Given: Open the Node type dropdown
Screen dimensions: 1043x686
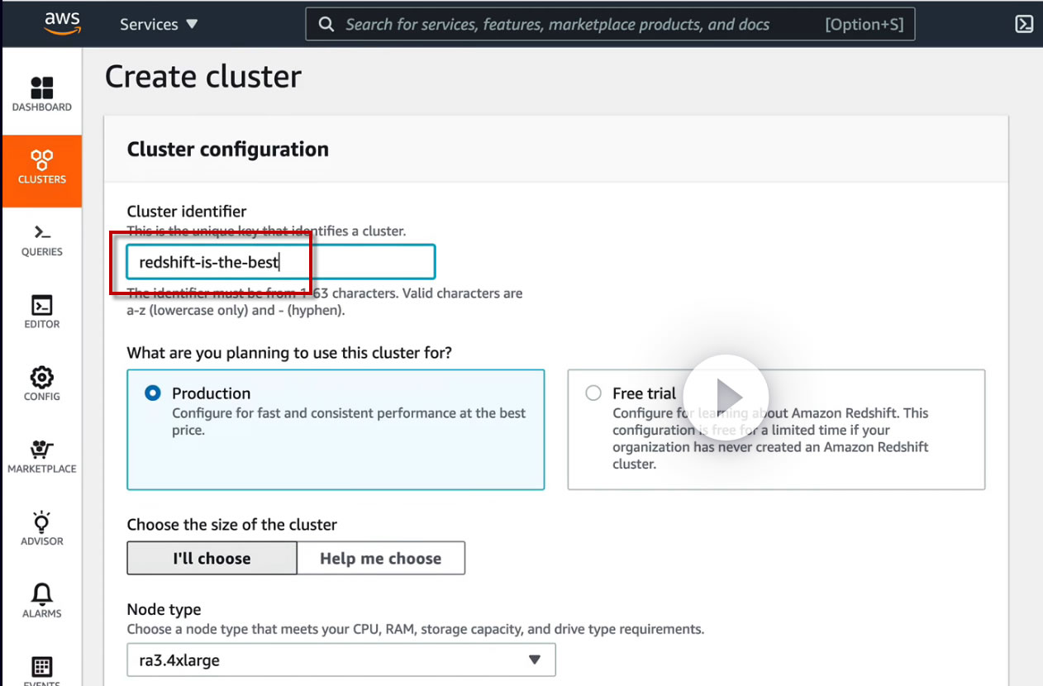Looking at the screenshot, I should pos(341,660).
